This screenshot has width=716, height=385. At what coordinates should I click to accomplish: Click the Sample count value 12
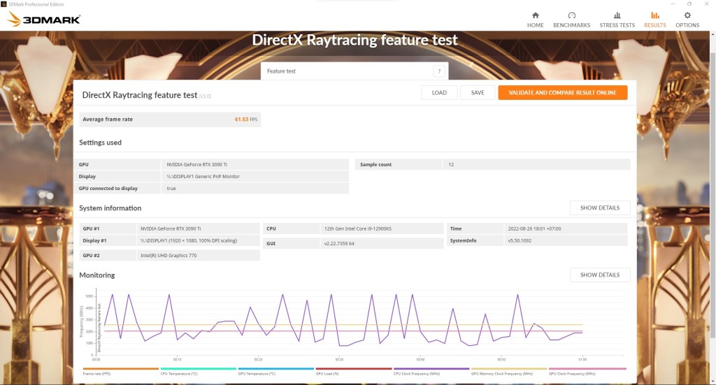536,164
